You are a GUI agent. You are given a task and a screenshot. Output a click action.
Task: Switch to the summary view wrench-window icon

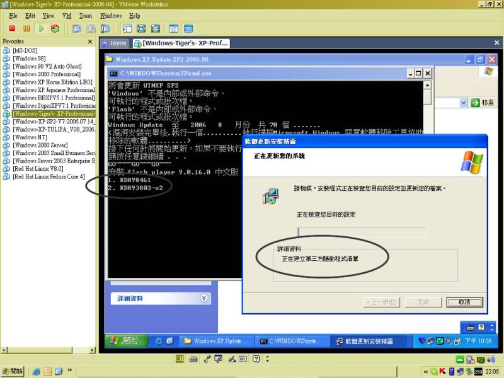(x=174, y=28)
